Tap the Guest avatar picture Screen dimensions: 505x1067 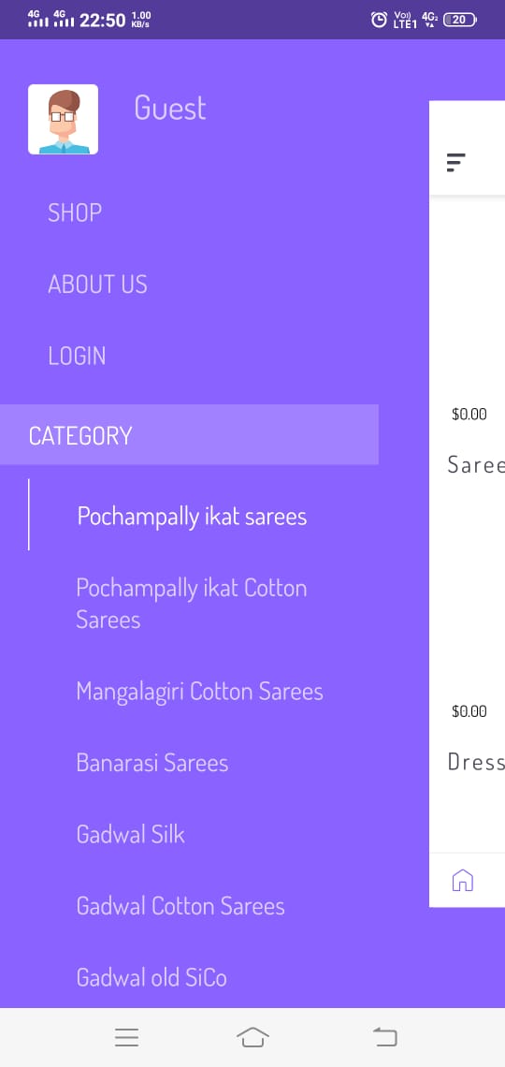(63, 119)
